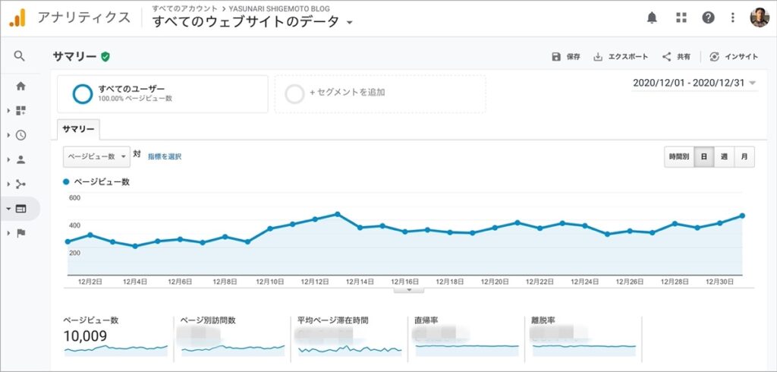Click the 離脱率 metric label

pos(543,320)
